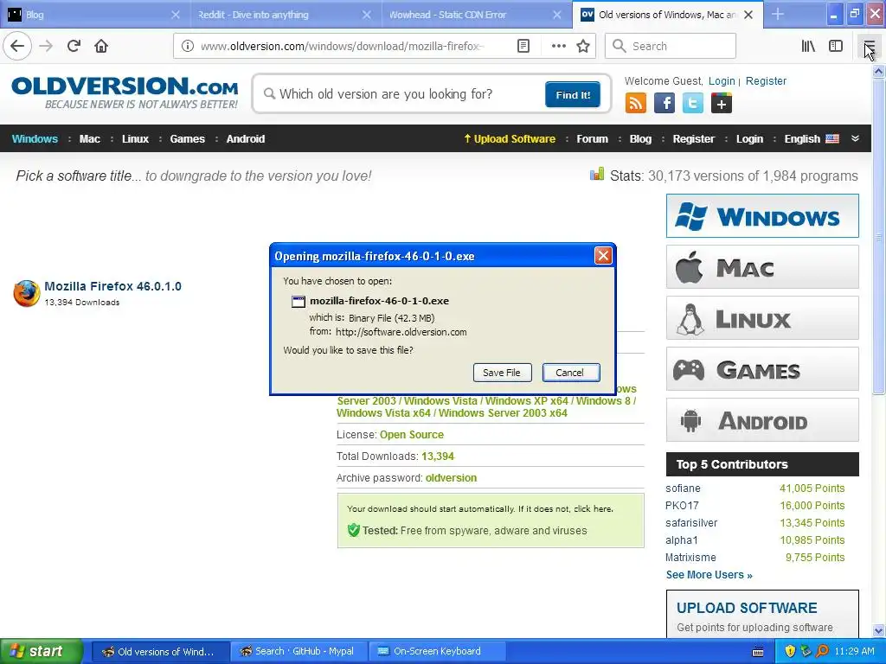This screenshot has width=886, height=664.
Task: Open OldVersion Twitter icon
Action: pos(693,103)
